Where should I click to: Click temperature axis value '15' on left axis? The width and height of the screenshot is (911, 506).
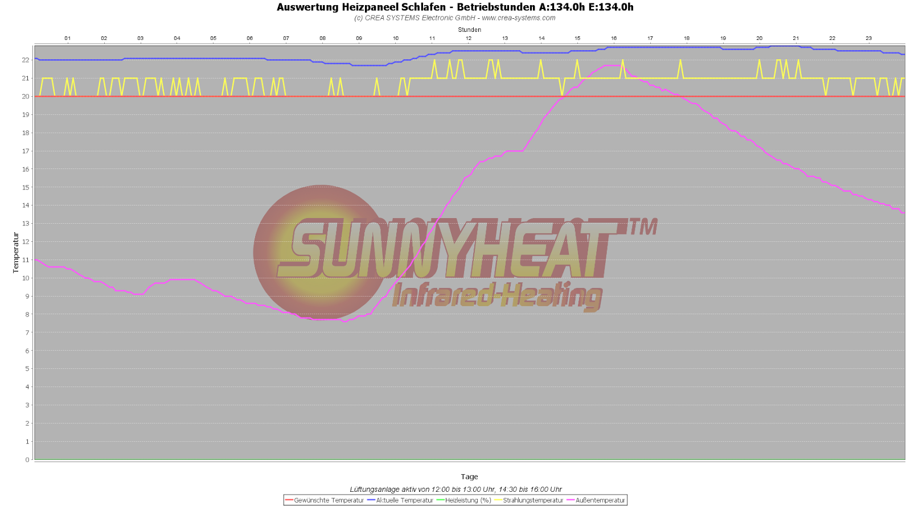[26, 187]
